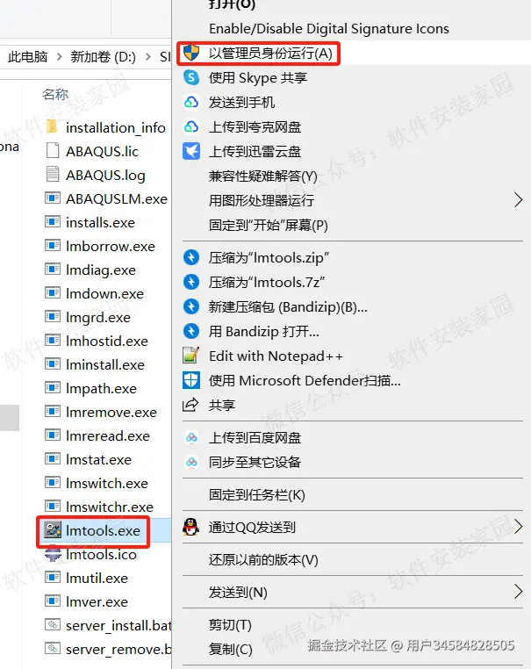
Task: Click the Microsoft Defender shield icon
Action: pyautogui.click(x=191, y=380)
